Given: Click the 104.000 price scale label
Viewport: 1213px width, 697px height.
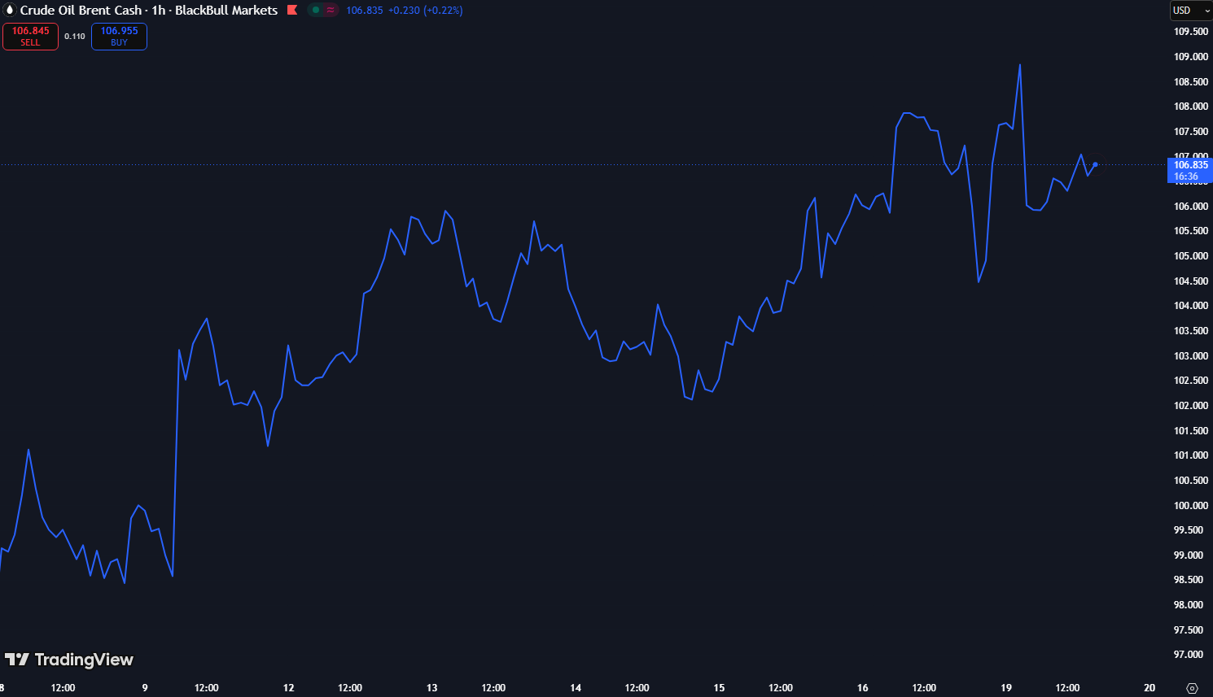Looking at the screenshot, I should (x=1191, y=306).
